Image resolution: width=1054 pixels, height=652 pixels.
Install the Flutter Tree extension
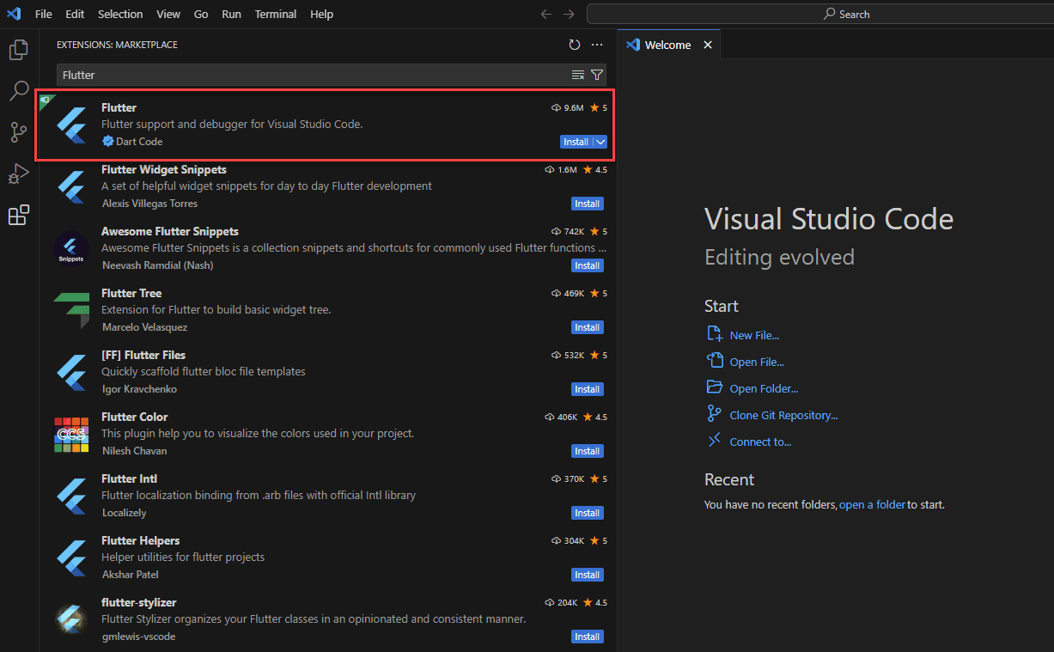(x=588, y=327)
